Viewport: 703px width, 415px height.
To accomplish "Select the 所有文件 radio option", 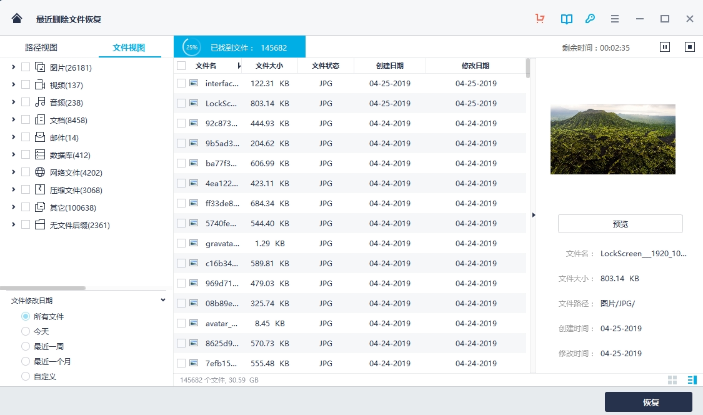I will click(26, 316).
